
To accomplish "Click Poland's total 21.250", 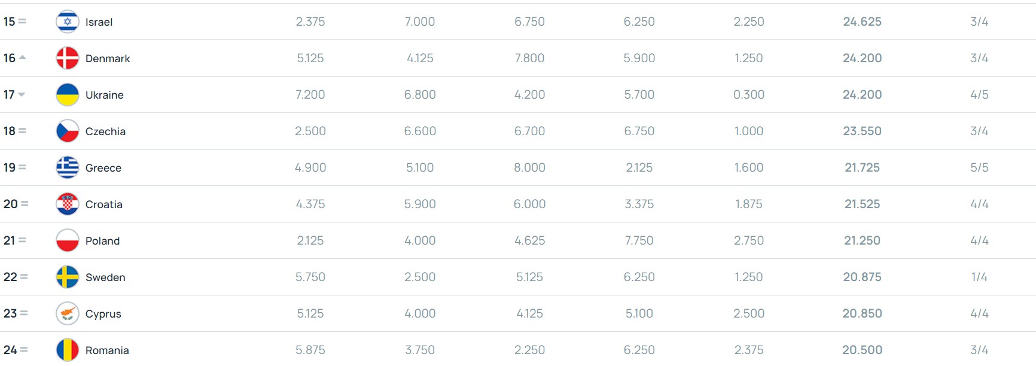I will click(863, 240).
